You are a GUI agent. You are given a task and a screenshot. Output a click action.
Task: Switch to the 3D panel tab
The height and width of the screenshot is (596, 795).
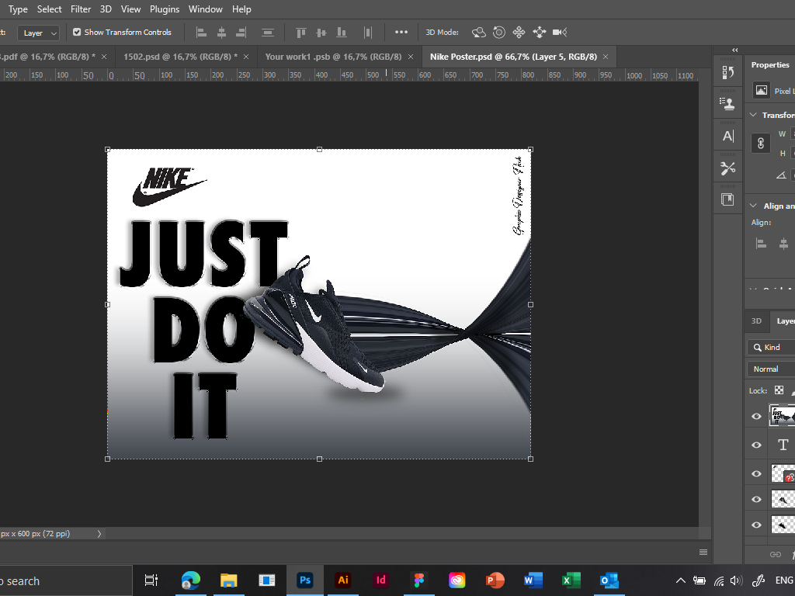point(756,321)
